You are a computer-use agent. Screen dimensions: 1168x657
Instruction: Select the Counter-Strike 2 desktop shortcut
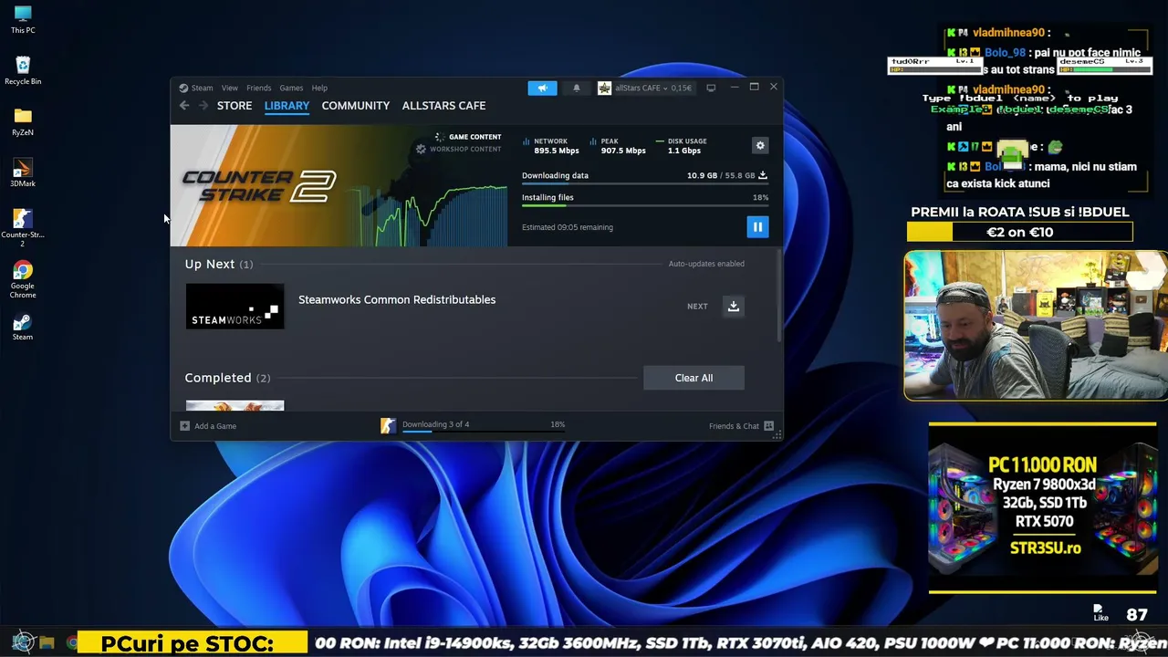(x=23, y=228)
